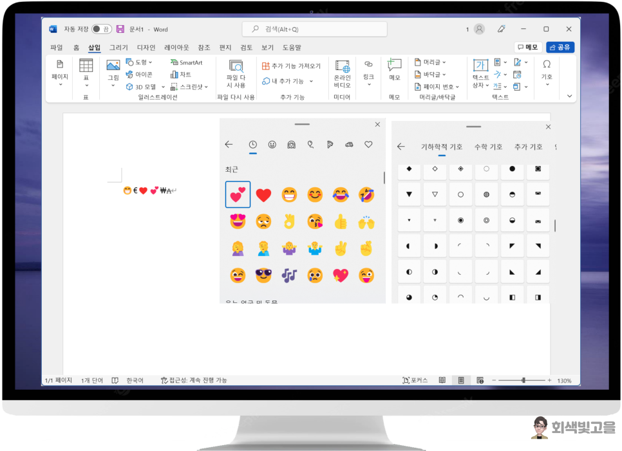Collapse the ribbon with chevron arrow

point(569,96)
